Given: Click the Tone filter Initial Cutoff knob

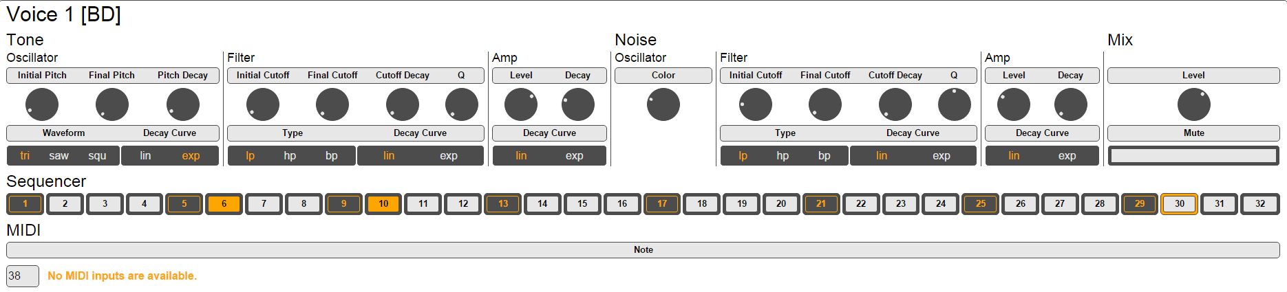Looking at the screenshot, I should click(x=263, y=104).
